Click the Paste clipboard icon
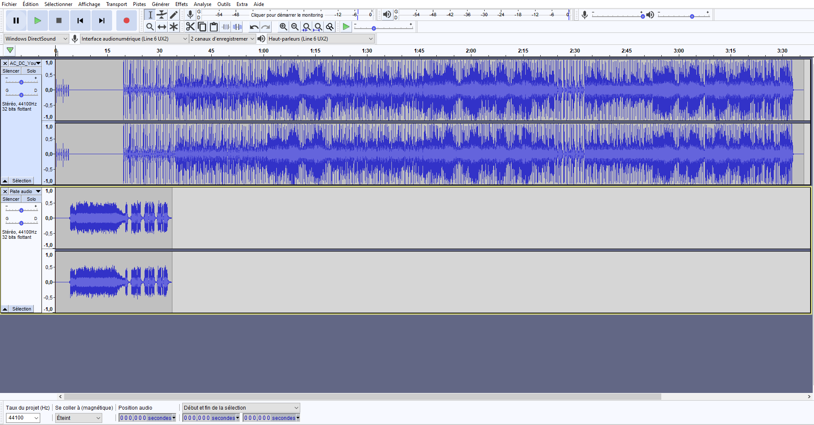Image resolution: width=814 pixels, height=425 pixels. pyautogui.click(x=213, y=27)
